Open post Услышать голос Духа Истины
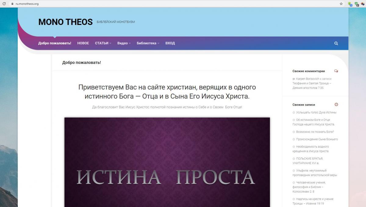Viewport: 366px width, 207px height. coord(316,113)
